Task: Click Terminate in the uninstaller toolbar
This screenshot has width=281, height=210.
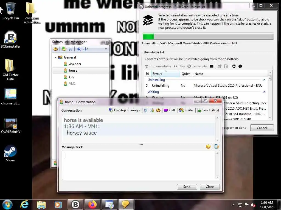Action: point(197,66)
